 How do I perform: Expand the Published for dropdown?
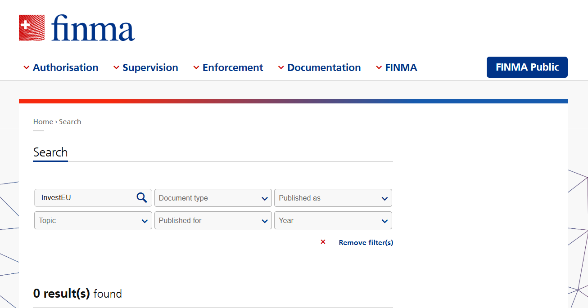[213, 220]
